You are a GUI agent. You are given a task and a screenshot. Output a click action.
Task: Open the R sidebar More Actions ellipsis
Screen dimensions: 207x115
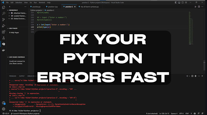25,7
